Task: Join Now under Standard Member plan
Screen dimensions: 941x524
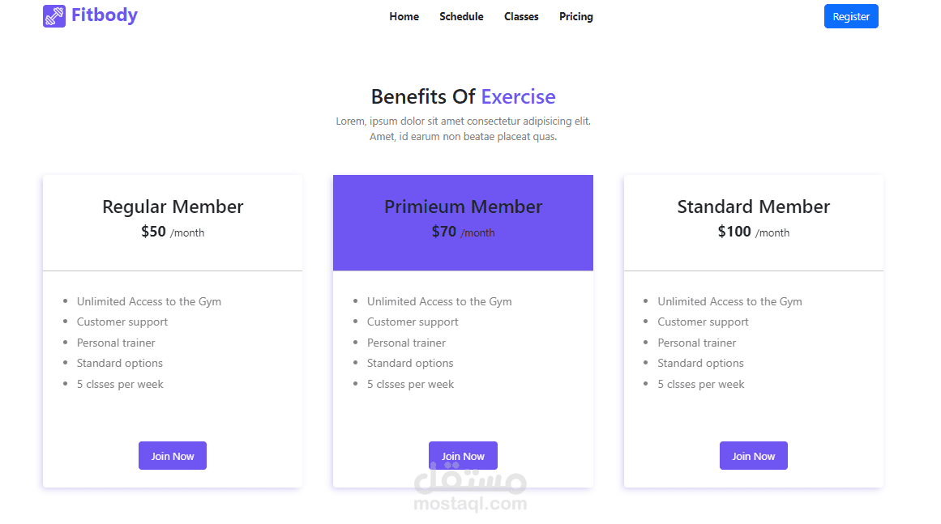Action: click(753, 456)
